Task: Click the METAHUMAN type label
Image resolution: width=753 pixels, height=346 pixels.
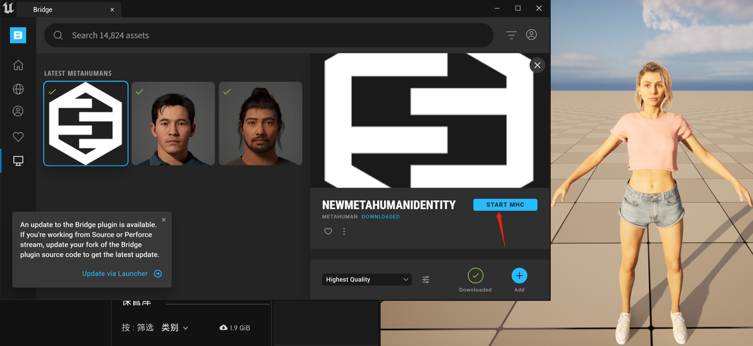Action: [x=340, y=217]
